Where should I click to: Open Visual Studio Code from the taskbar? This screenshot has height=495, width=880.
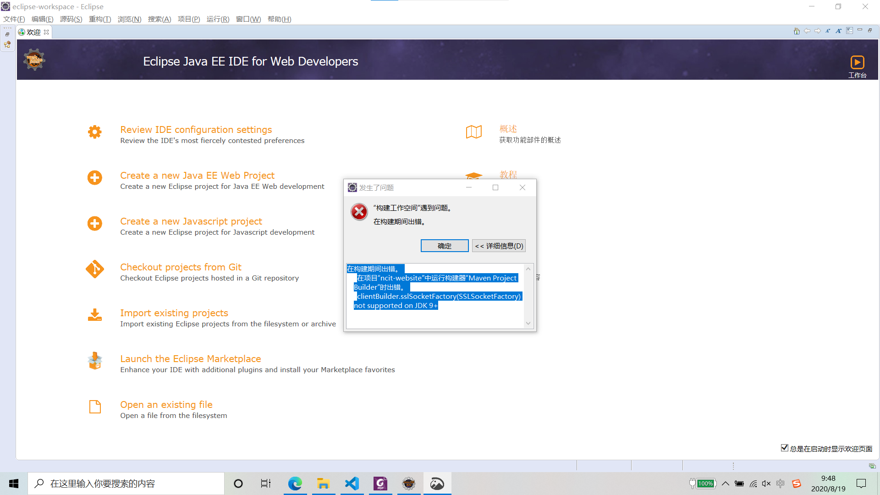352,484
